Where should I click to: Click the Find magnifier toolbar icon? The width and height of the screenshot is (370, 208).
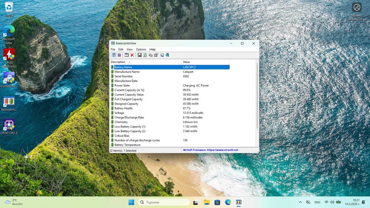tap(162, 55)
